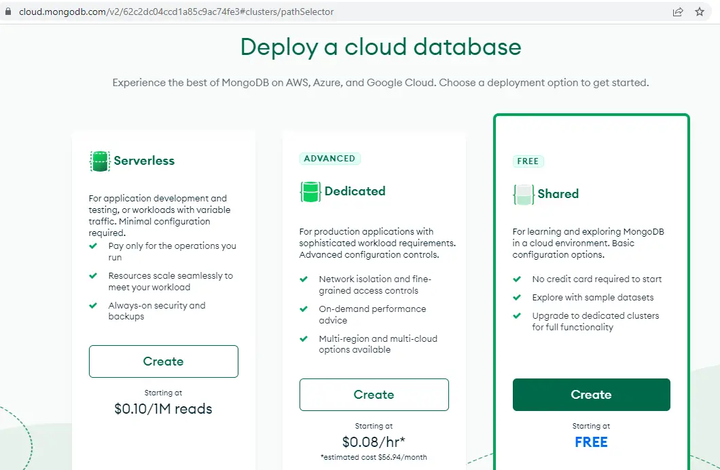Click 'Network isolation and fine-grained access controls'

(x=375, y=285)
